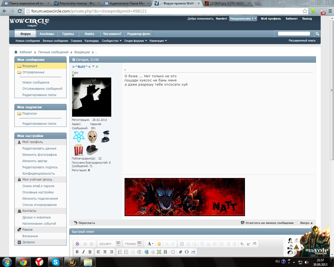
Task: Switch to the Ranks tab
Action: [x=90, y=34]
